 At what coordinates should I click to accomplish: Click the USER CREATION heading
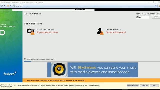pos(113,30)
